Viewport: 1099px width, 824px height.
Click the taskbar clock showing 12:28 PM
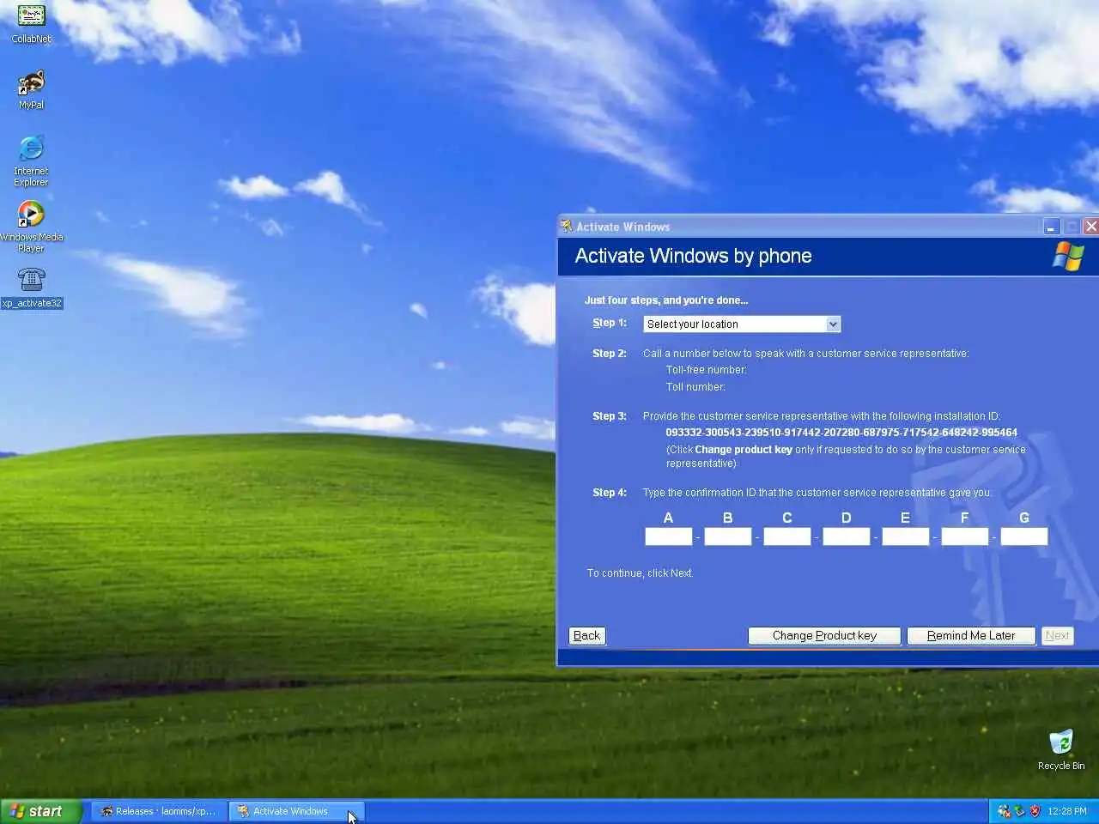(1067, 811)
